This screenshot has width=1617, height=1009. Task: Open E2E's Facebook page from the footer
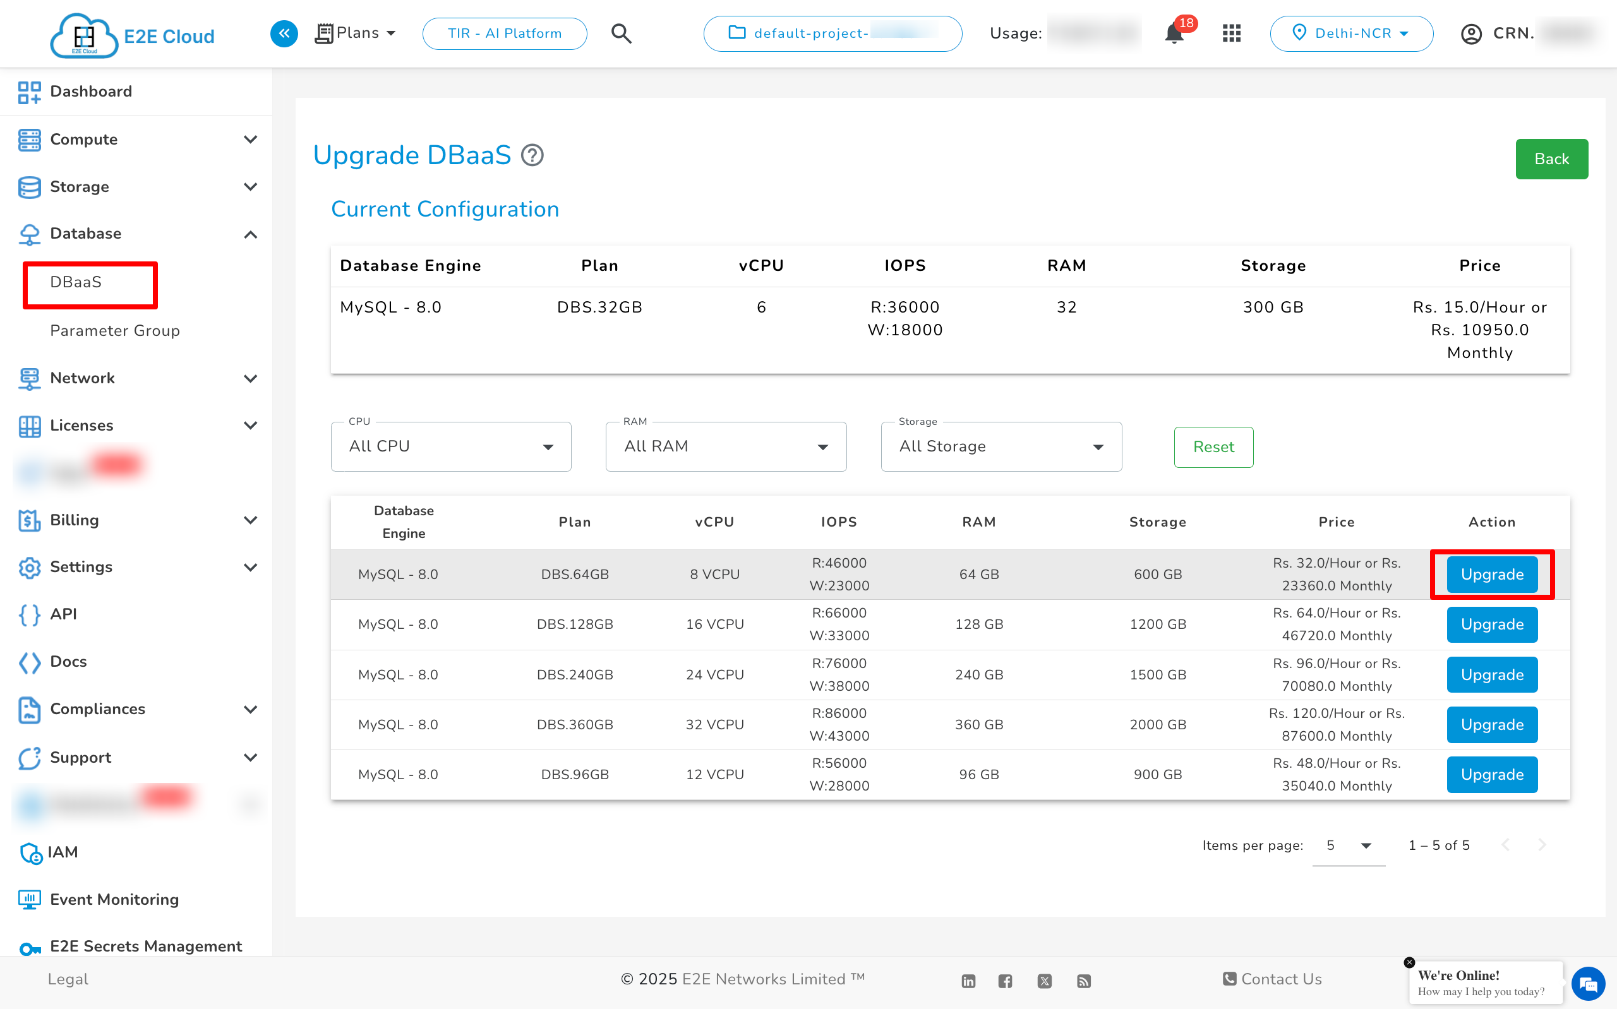(1006, 981)
